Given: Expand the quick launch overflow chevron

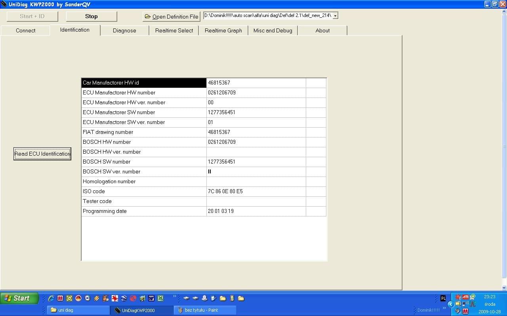Looking at the screenshot, I should (174, 296).
